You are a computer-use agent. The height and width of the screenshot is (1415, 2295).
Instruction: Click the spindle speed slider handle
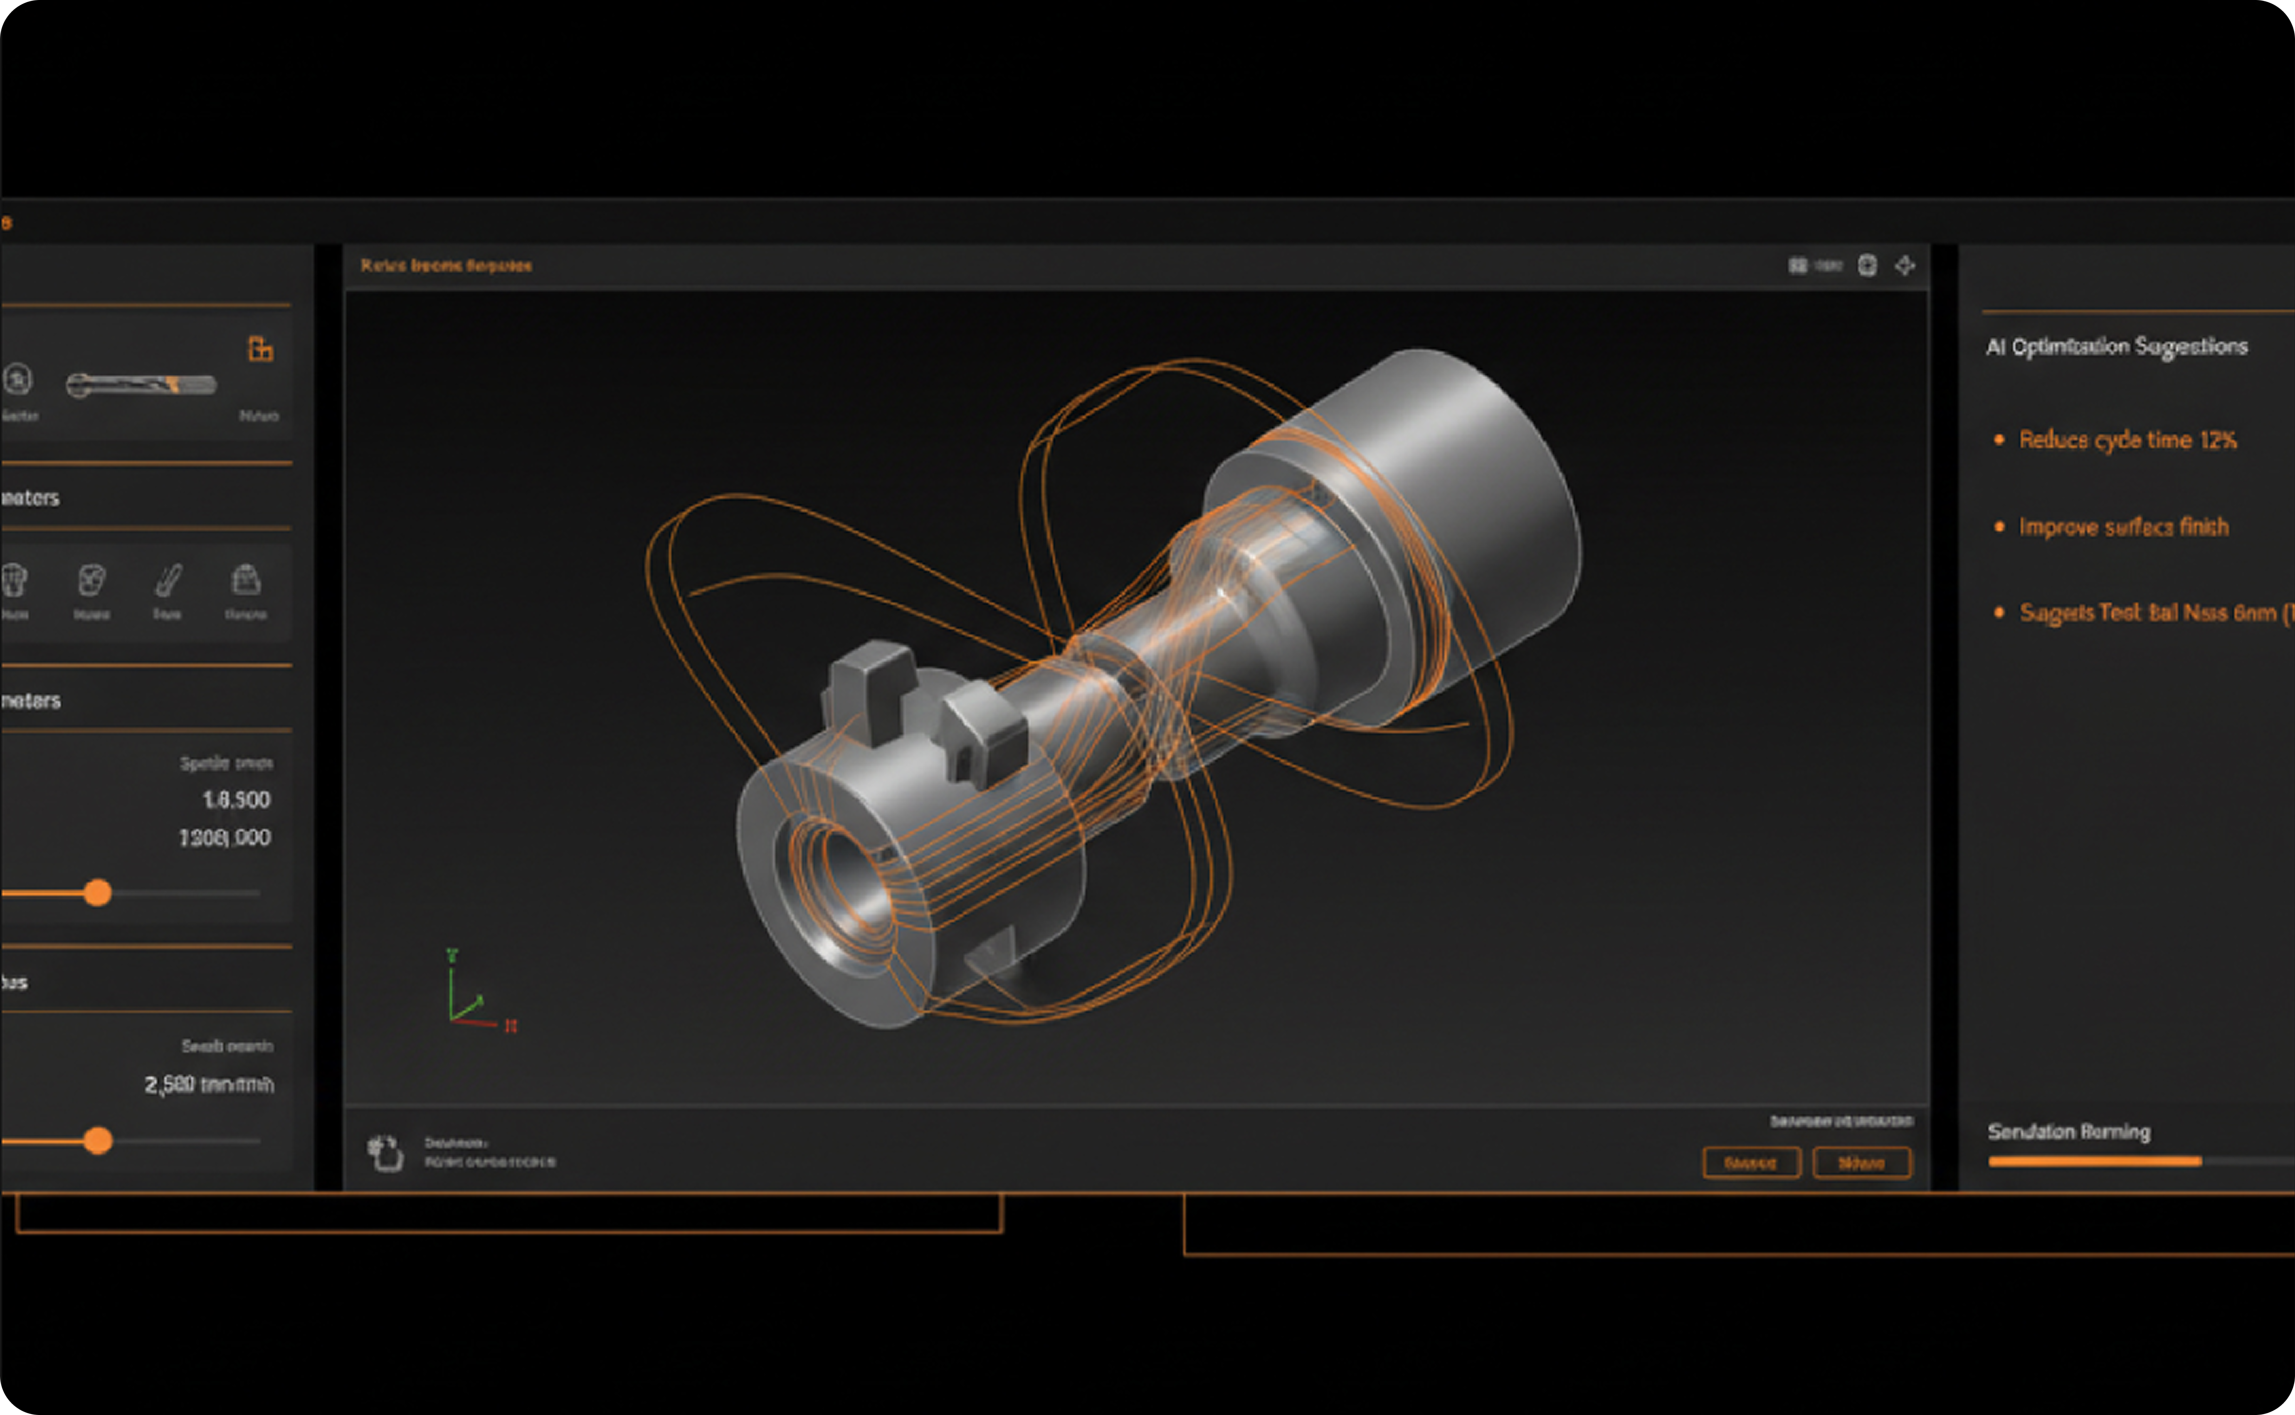(97, 893)
